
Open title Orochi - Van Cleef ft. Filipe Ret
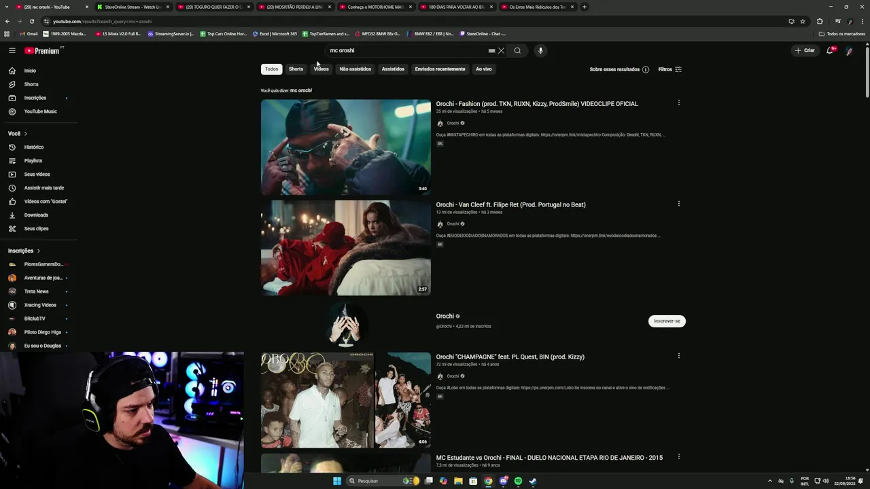(510, 204)
